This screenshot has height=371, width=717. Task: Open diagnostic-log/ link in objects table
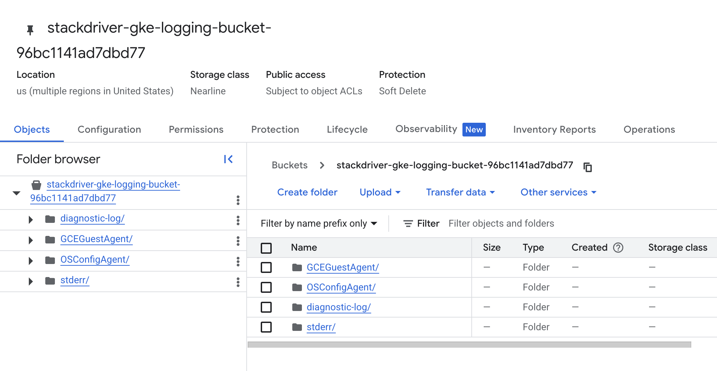point(339,307)
